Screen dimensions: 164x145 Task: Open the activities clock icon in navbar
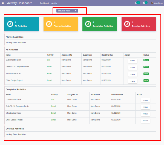[x=136, y=3]
